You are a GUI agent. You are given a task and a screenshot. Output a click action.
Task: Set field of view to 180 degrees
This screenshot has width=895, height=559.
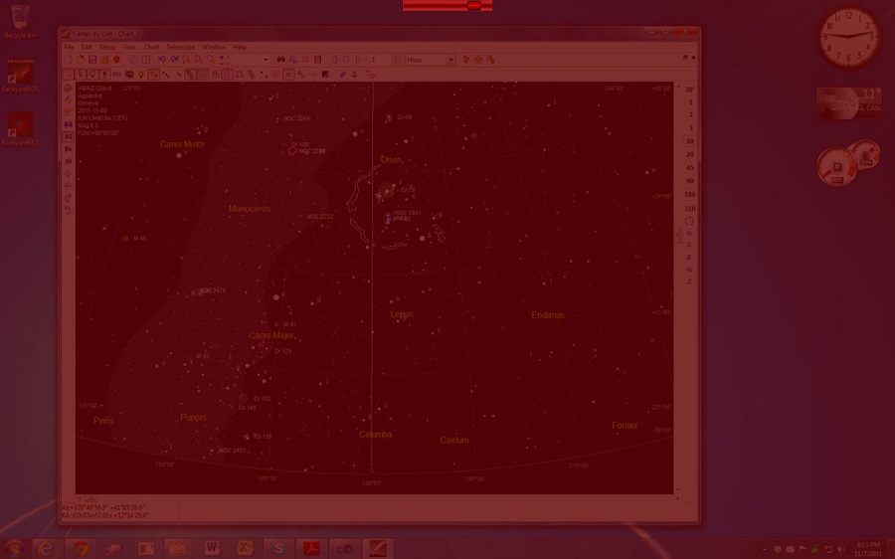click(x=690, y=195)
